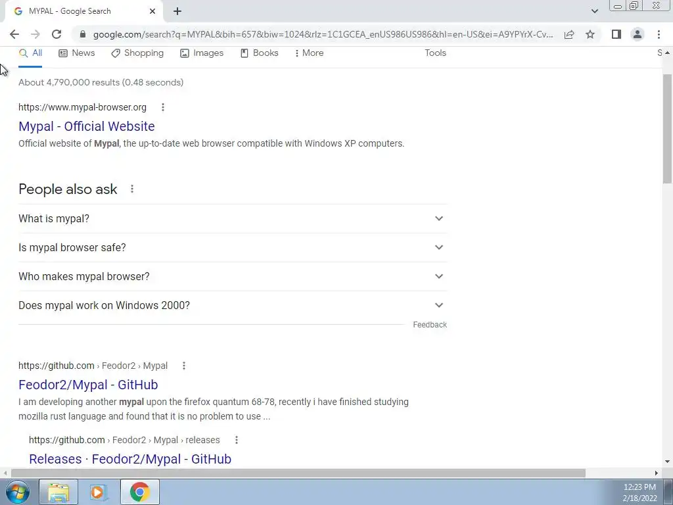Open the Chrome profile avatar
Viewport: 673px width, 505px height.
(x=638, y=34)
